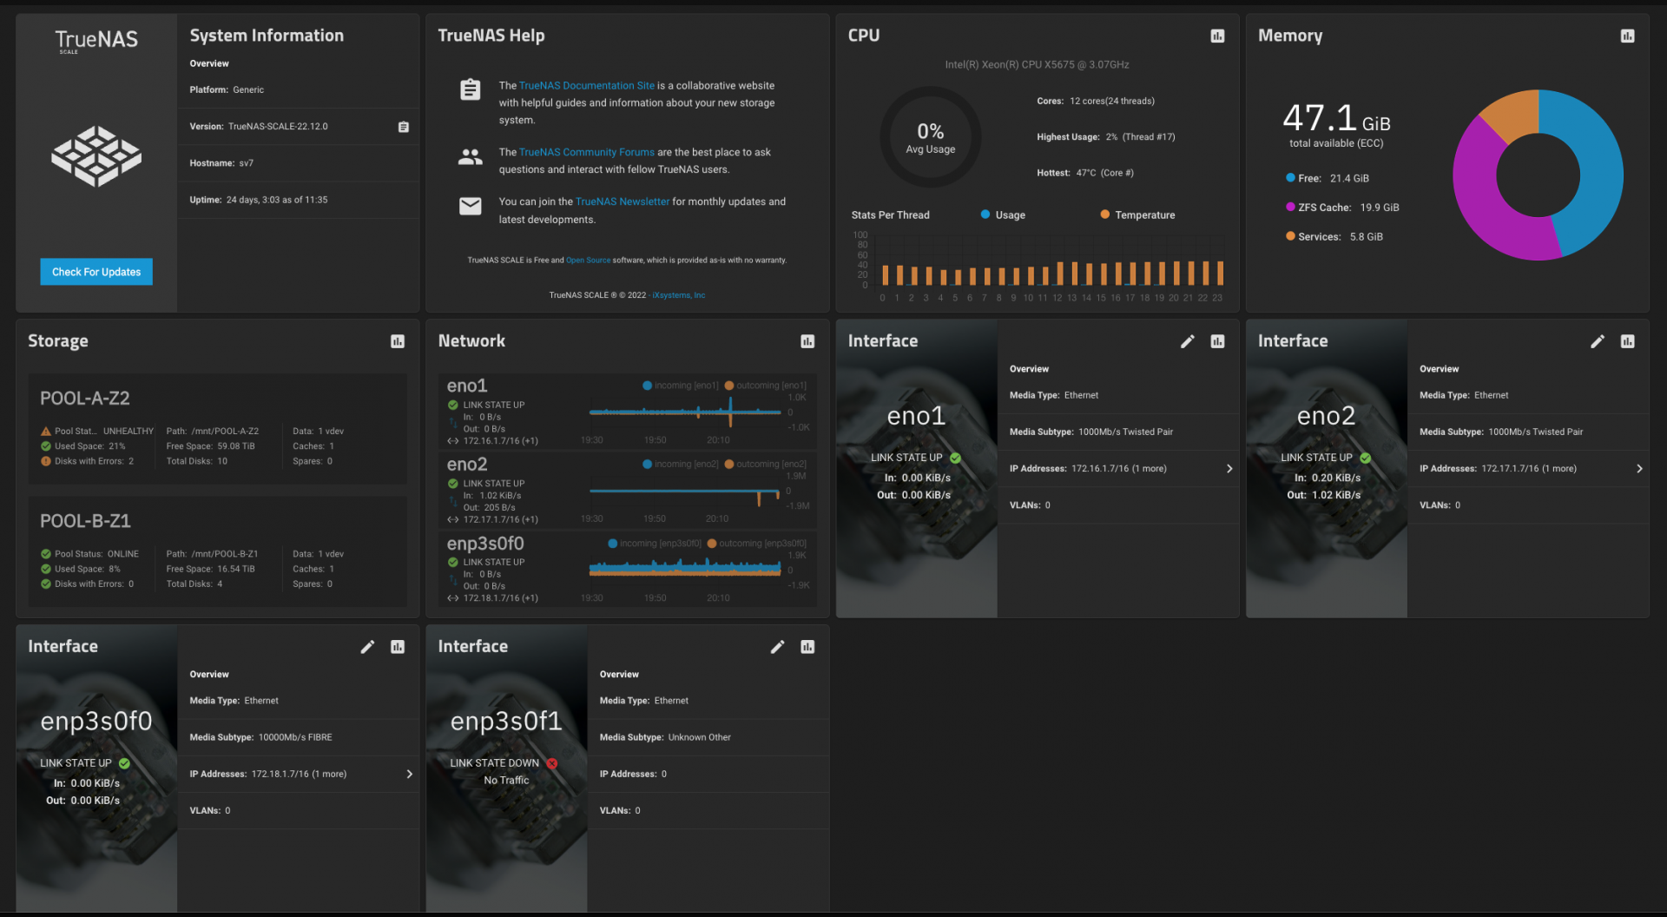Open Network reports chart icon
The height and width of the screenshot is (917, 1667).
[x=807, y=341]
